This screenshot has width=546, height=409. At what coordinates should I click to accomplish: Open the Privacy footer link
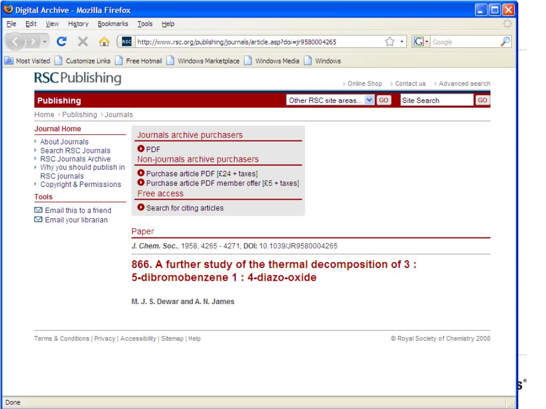click(x=105, y=338)
